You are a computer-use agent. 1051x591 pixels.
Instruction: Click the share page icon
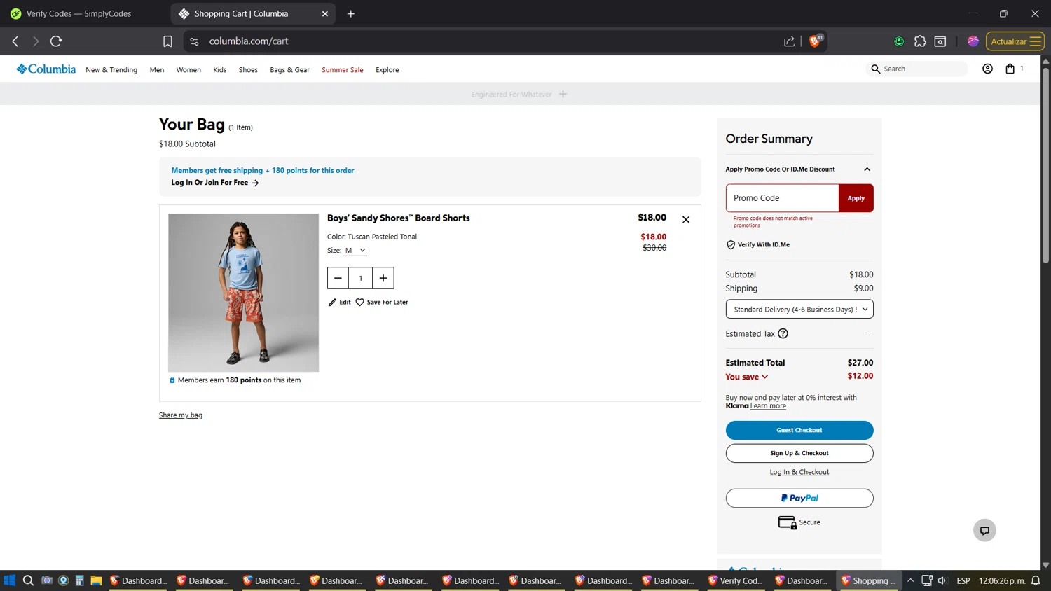point(790,41)
